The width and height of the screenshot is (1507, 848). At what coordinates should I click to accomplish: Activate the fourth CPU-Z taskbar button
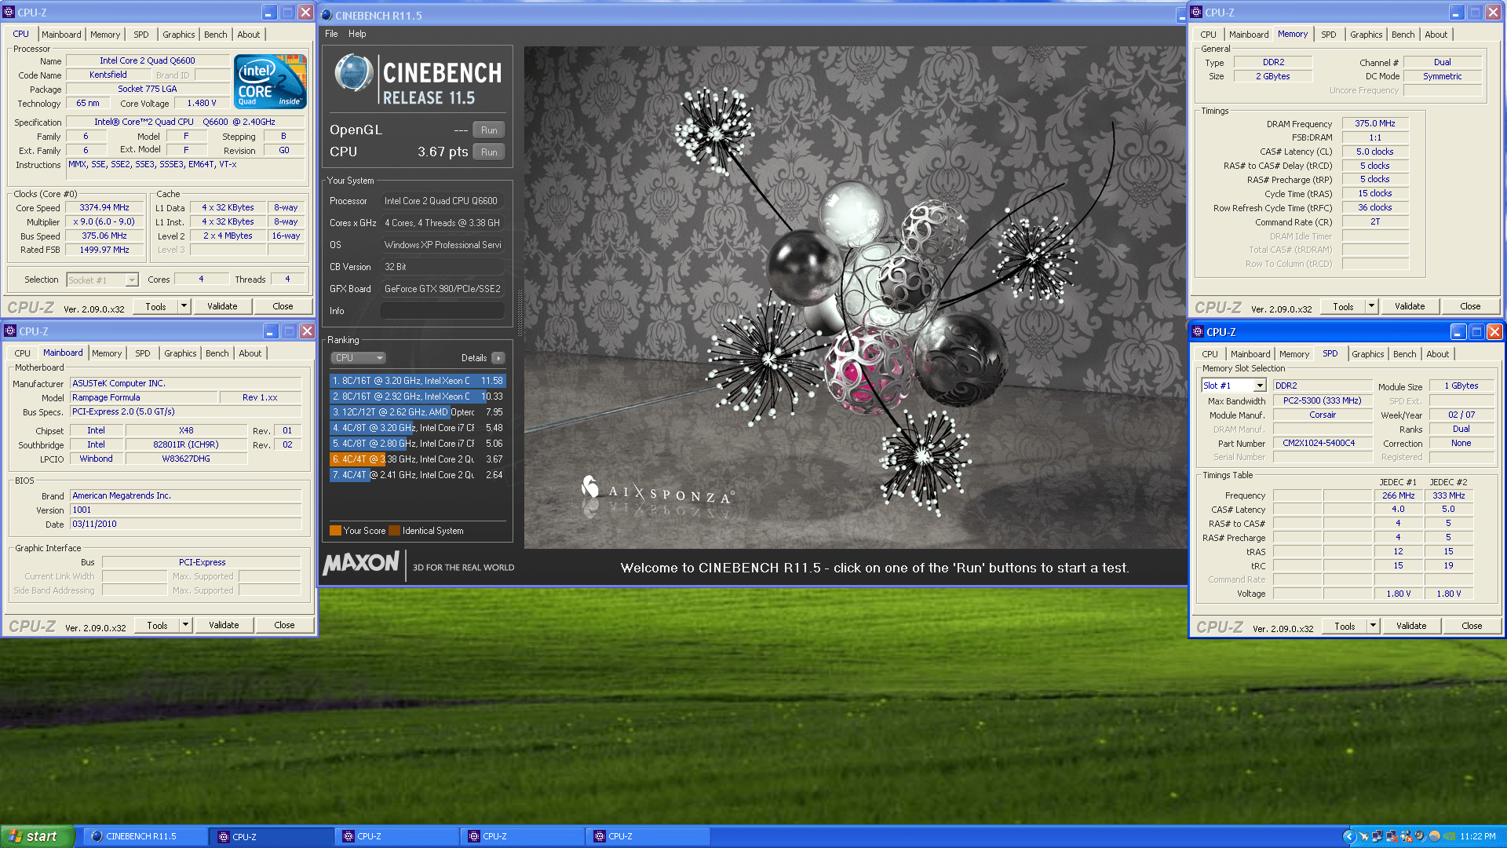click(648, 836)
